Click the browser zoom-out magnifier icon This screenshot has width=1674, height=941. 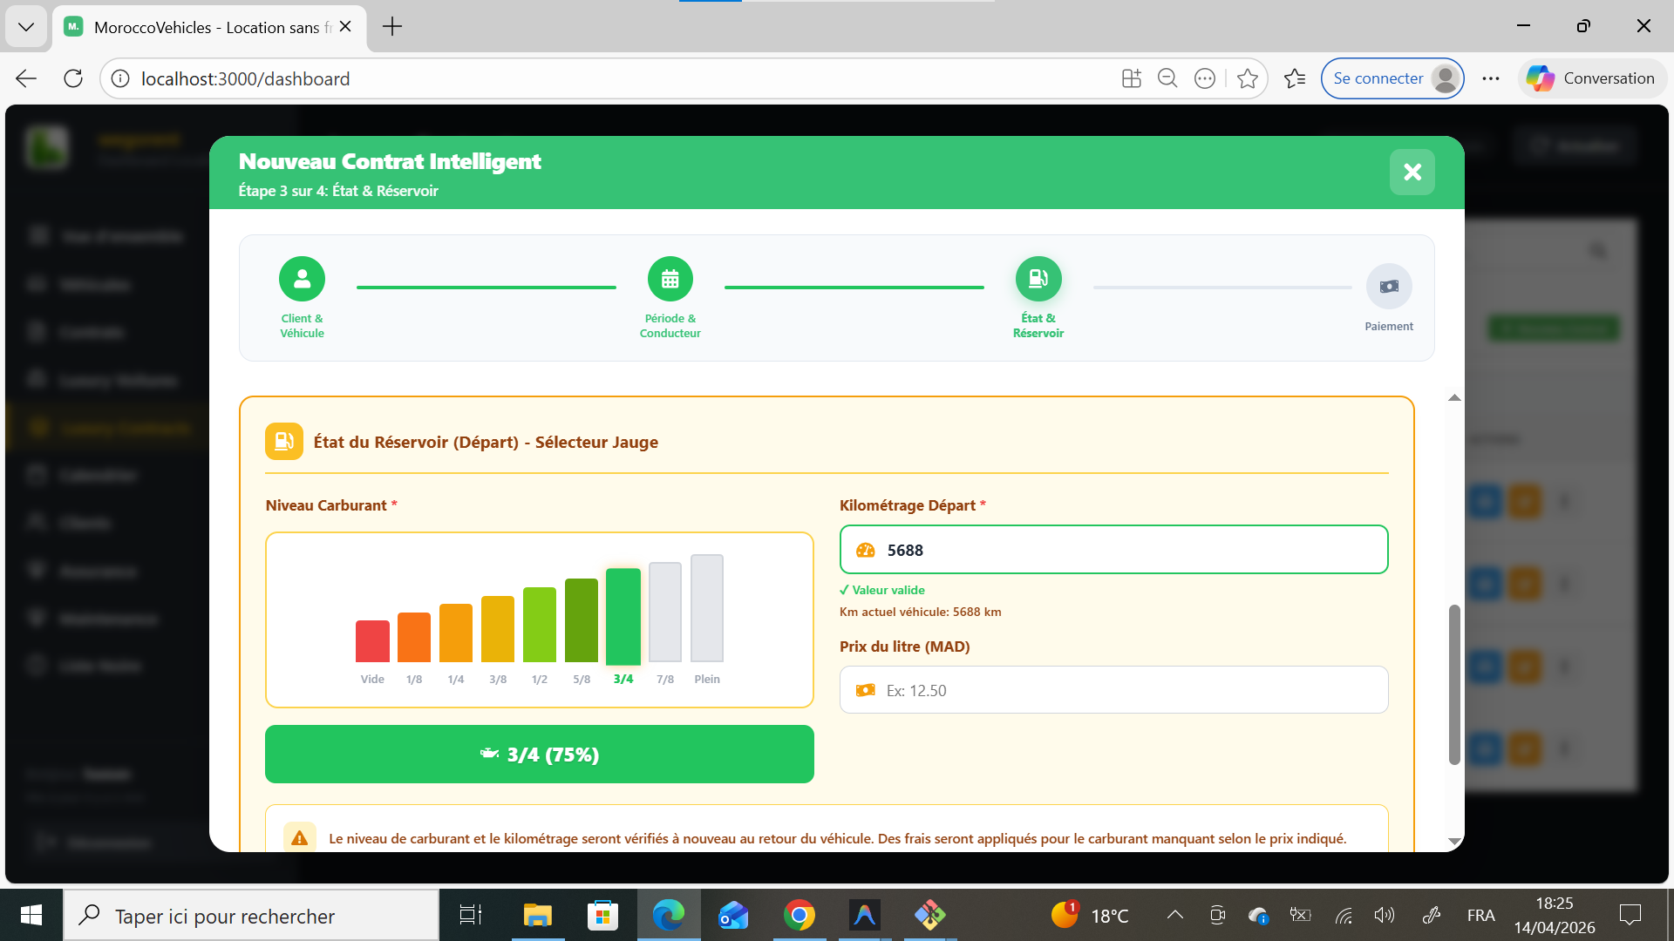pos(1167,78)
